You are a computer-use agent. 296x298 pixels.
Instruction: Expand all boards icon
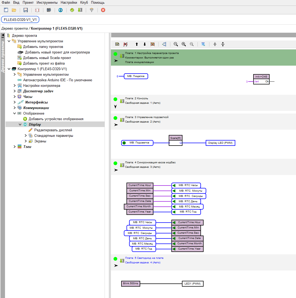click(223, 44)
